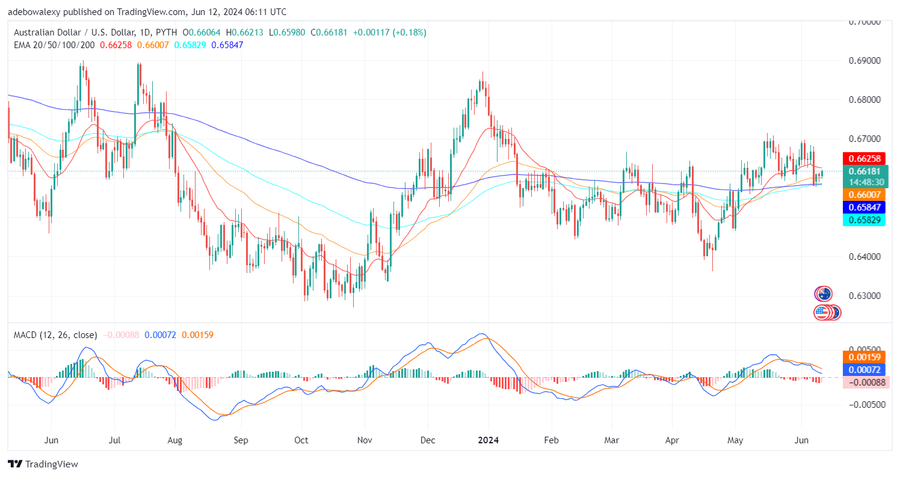The width and height of the screenshot is (900, 477).
Task: Click the Oct time axis label
Action: pos(301,440)
